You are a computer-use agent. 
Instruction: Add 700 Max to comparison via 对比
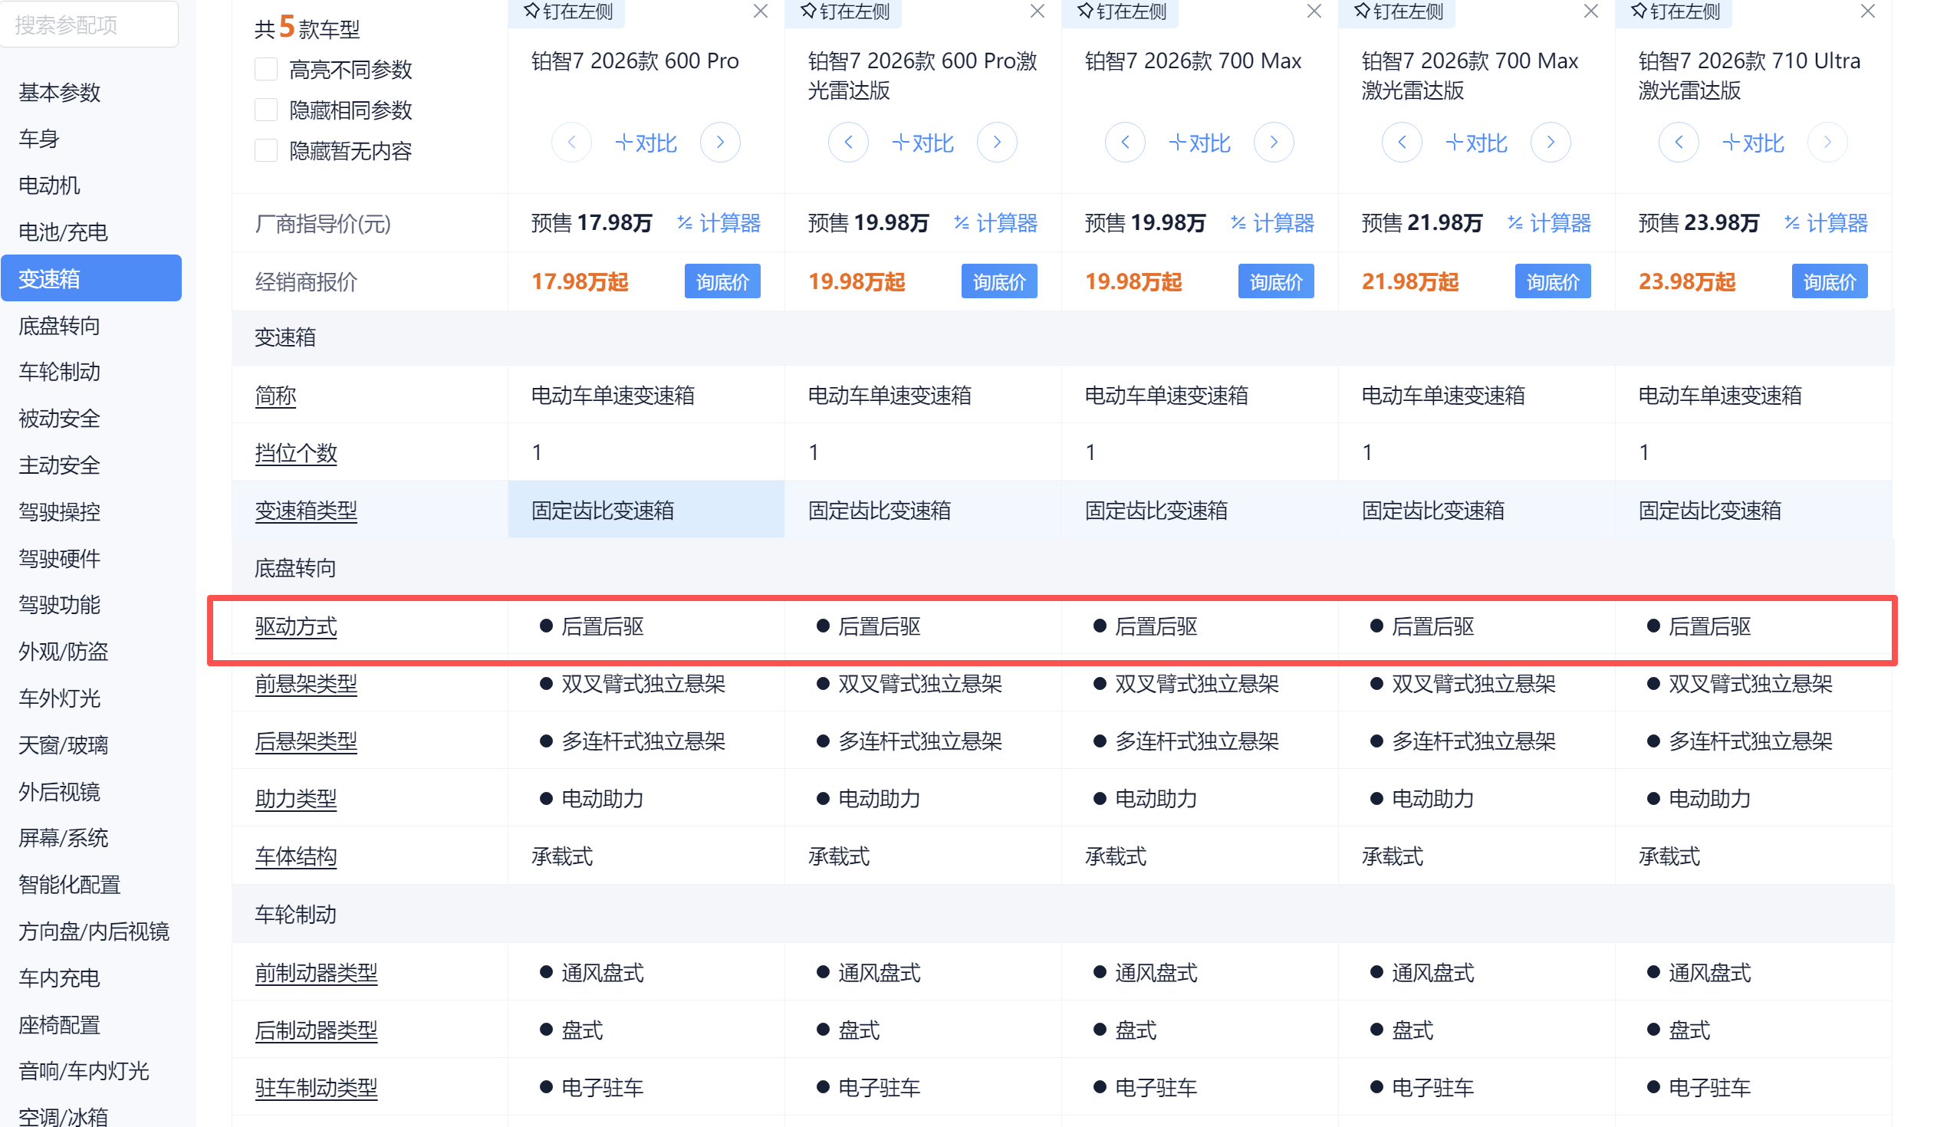pyautogui.click(x=1199, y=143)
